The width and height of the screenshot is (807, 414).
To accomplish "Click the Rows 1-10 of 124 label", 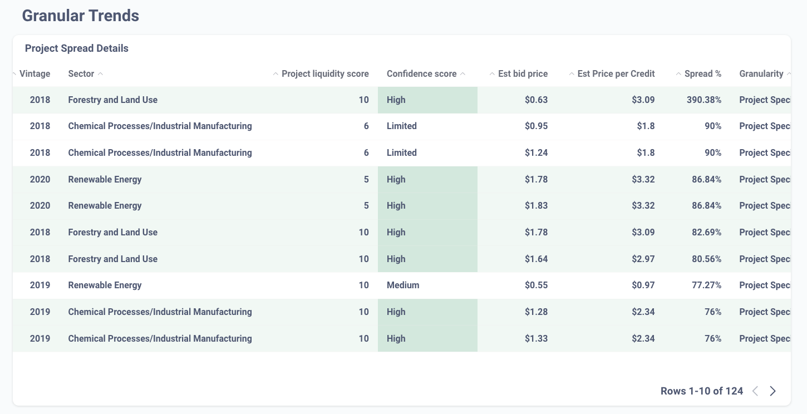I will (x=702, y=391).
